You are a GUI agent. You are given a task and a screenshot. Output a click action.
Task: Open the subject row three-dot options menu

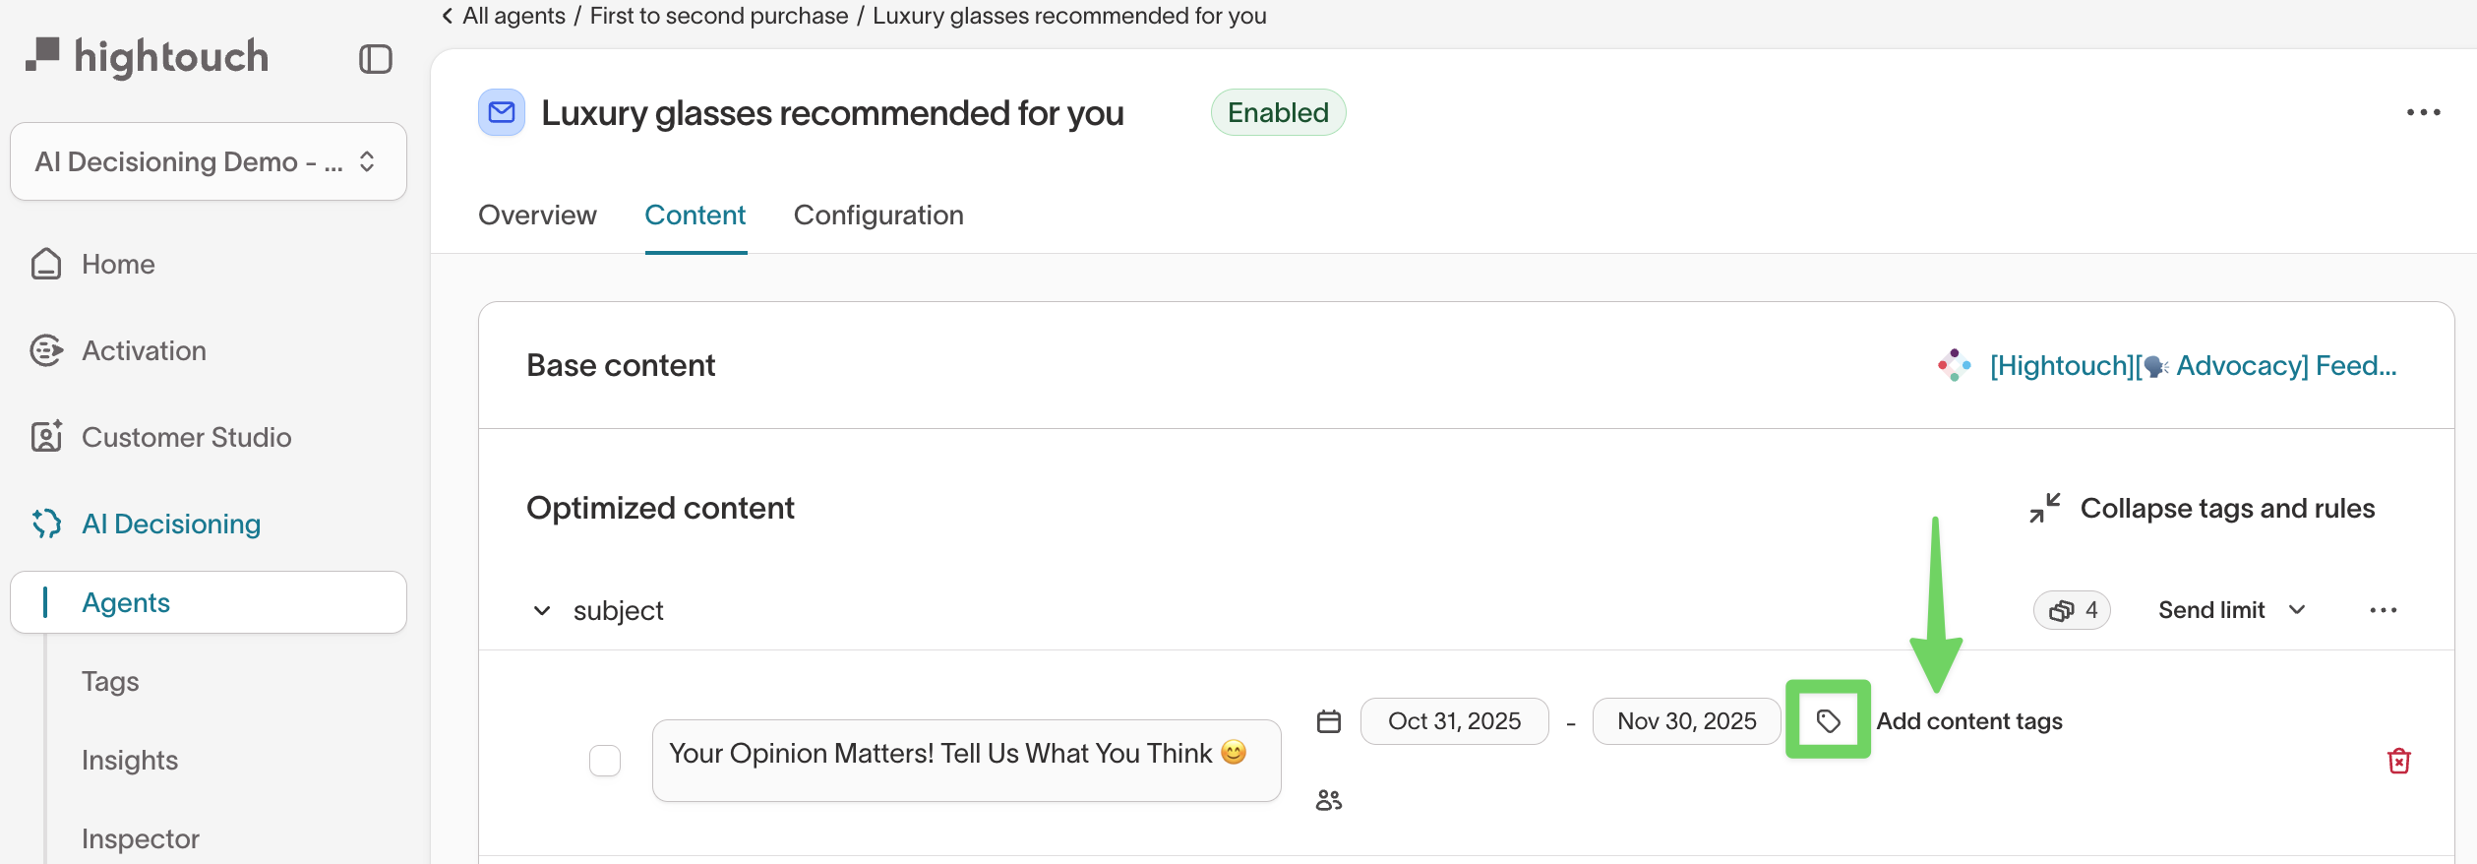click(2383, 610)
